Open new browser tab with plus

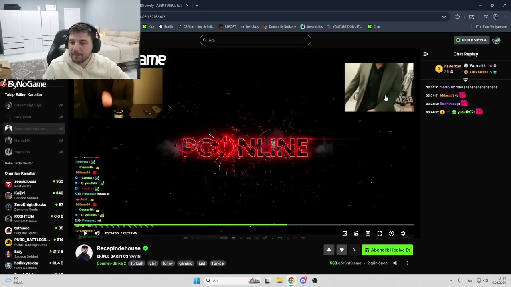(x=197, y=5)
